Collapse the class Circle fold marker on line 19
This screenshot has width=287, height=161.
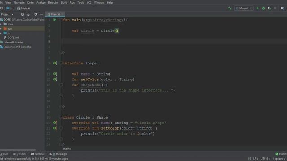click(x=61, y=117)
